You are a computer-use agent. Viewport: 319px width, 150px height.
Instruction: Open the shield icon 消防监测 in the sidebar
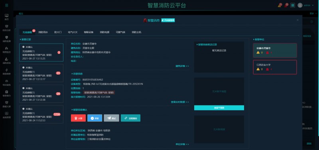(6, 38)
